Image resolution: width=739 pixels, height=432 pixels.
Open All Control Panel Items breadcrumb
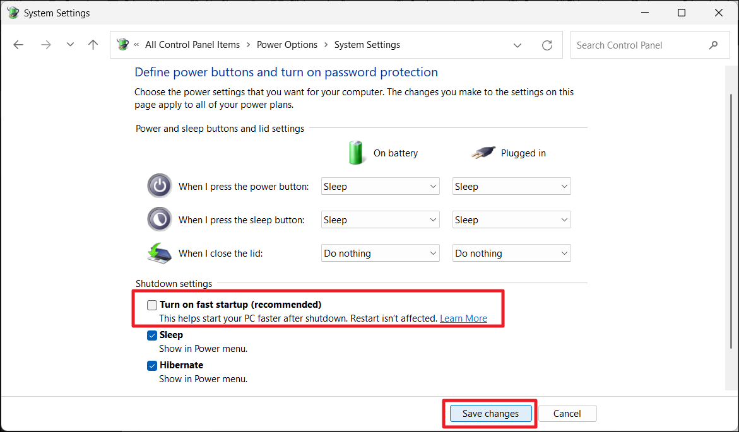[x=192, y=45]
